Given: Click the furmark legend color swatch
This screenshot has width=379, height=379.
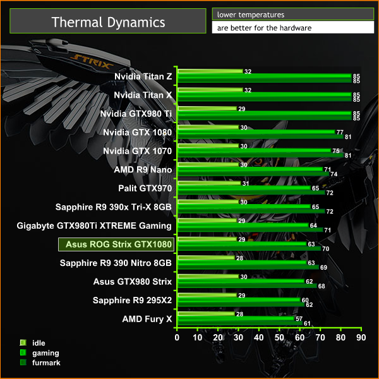Looking at the screenshot, I should [x=23, y=363].
